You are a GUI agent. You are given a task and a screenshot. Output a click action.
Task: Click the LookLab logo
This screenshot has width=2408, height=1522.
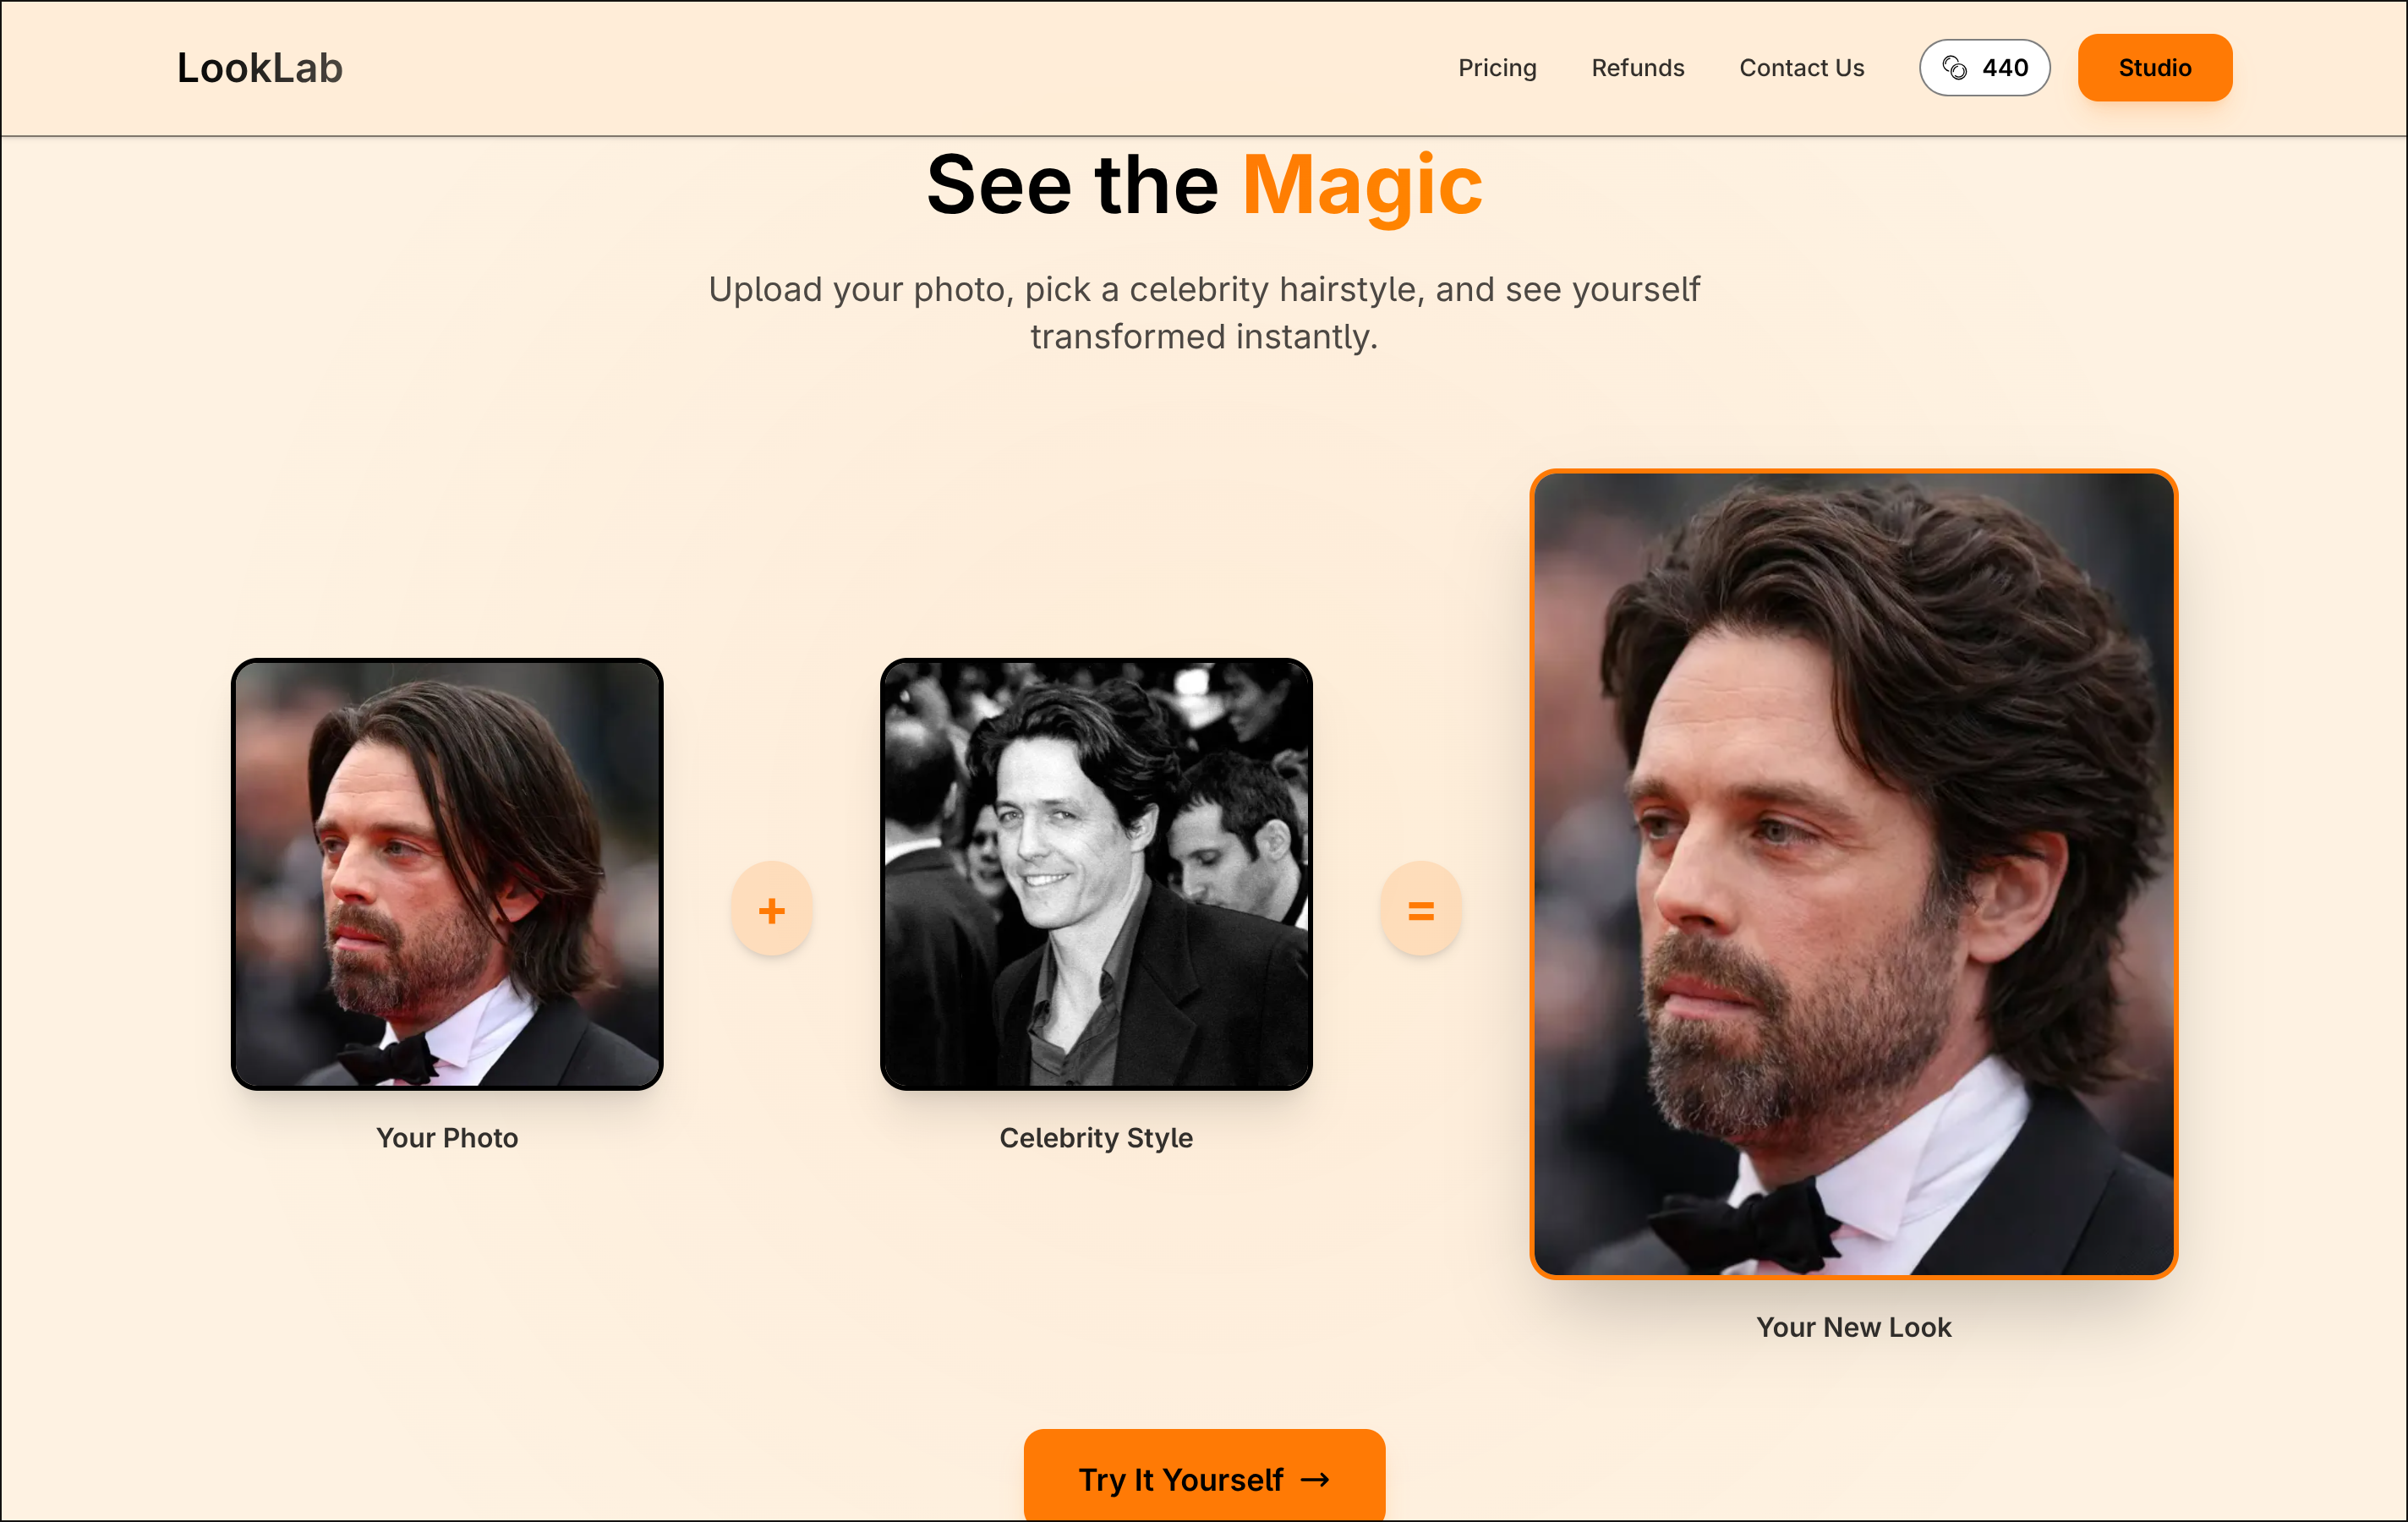(x=260, y=68)
